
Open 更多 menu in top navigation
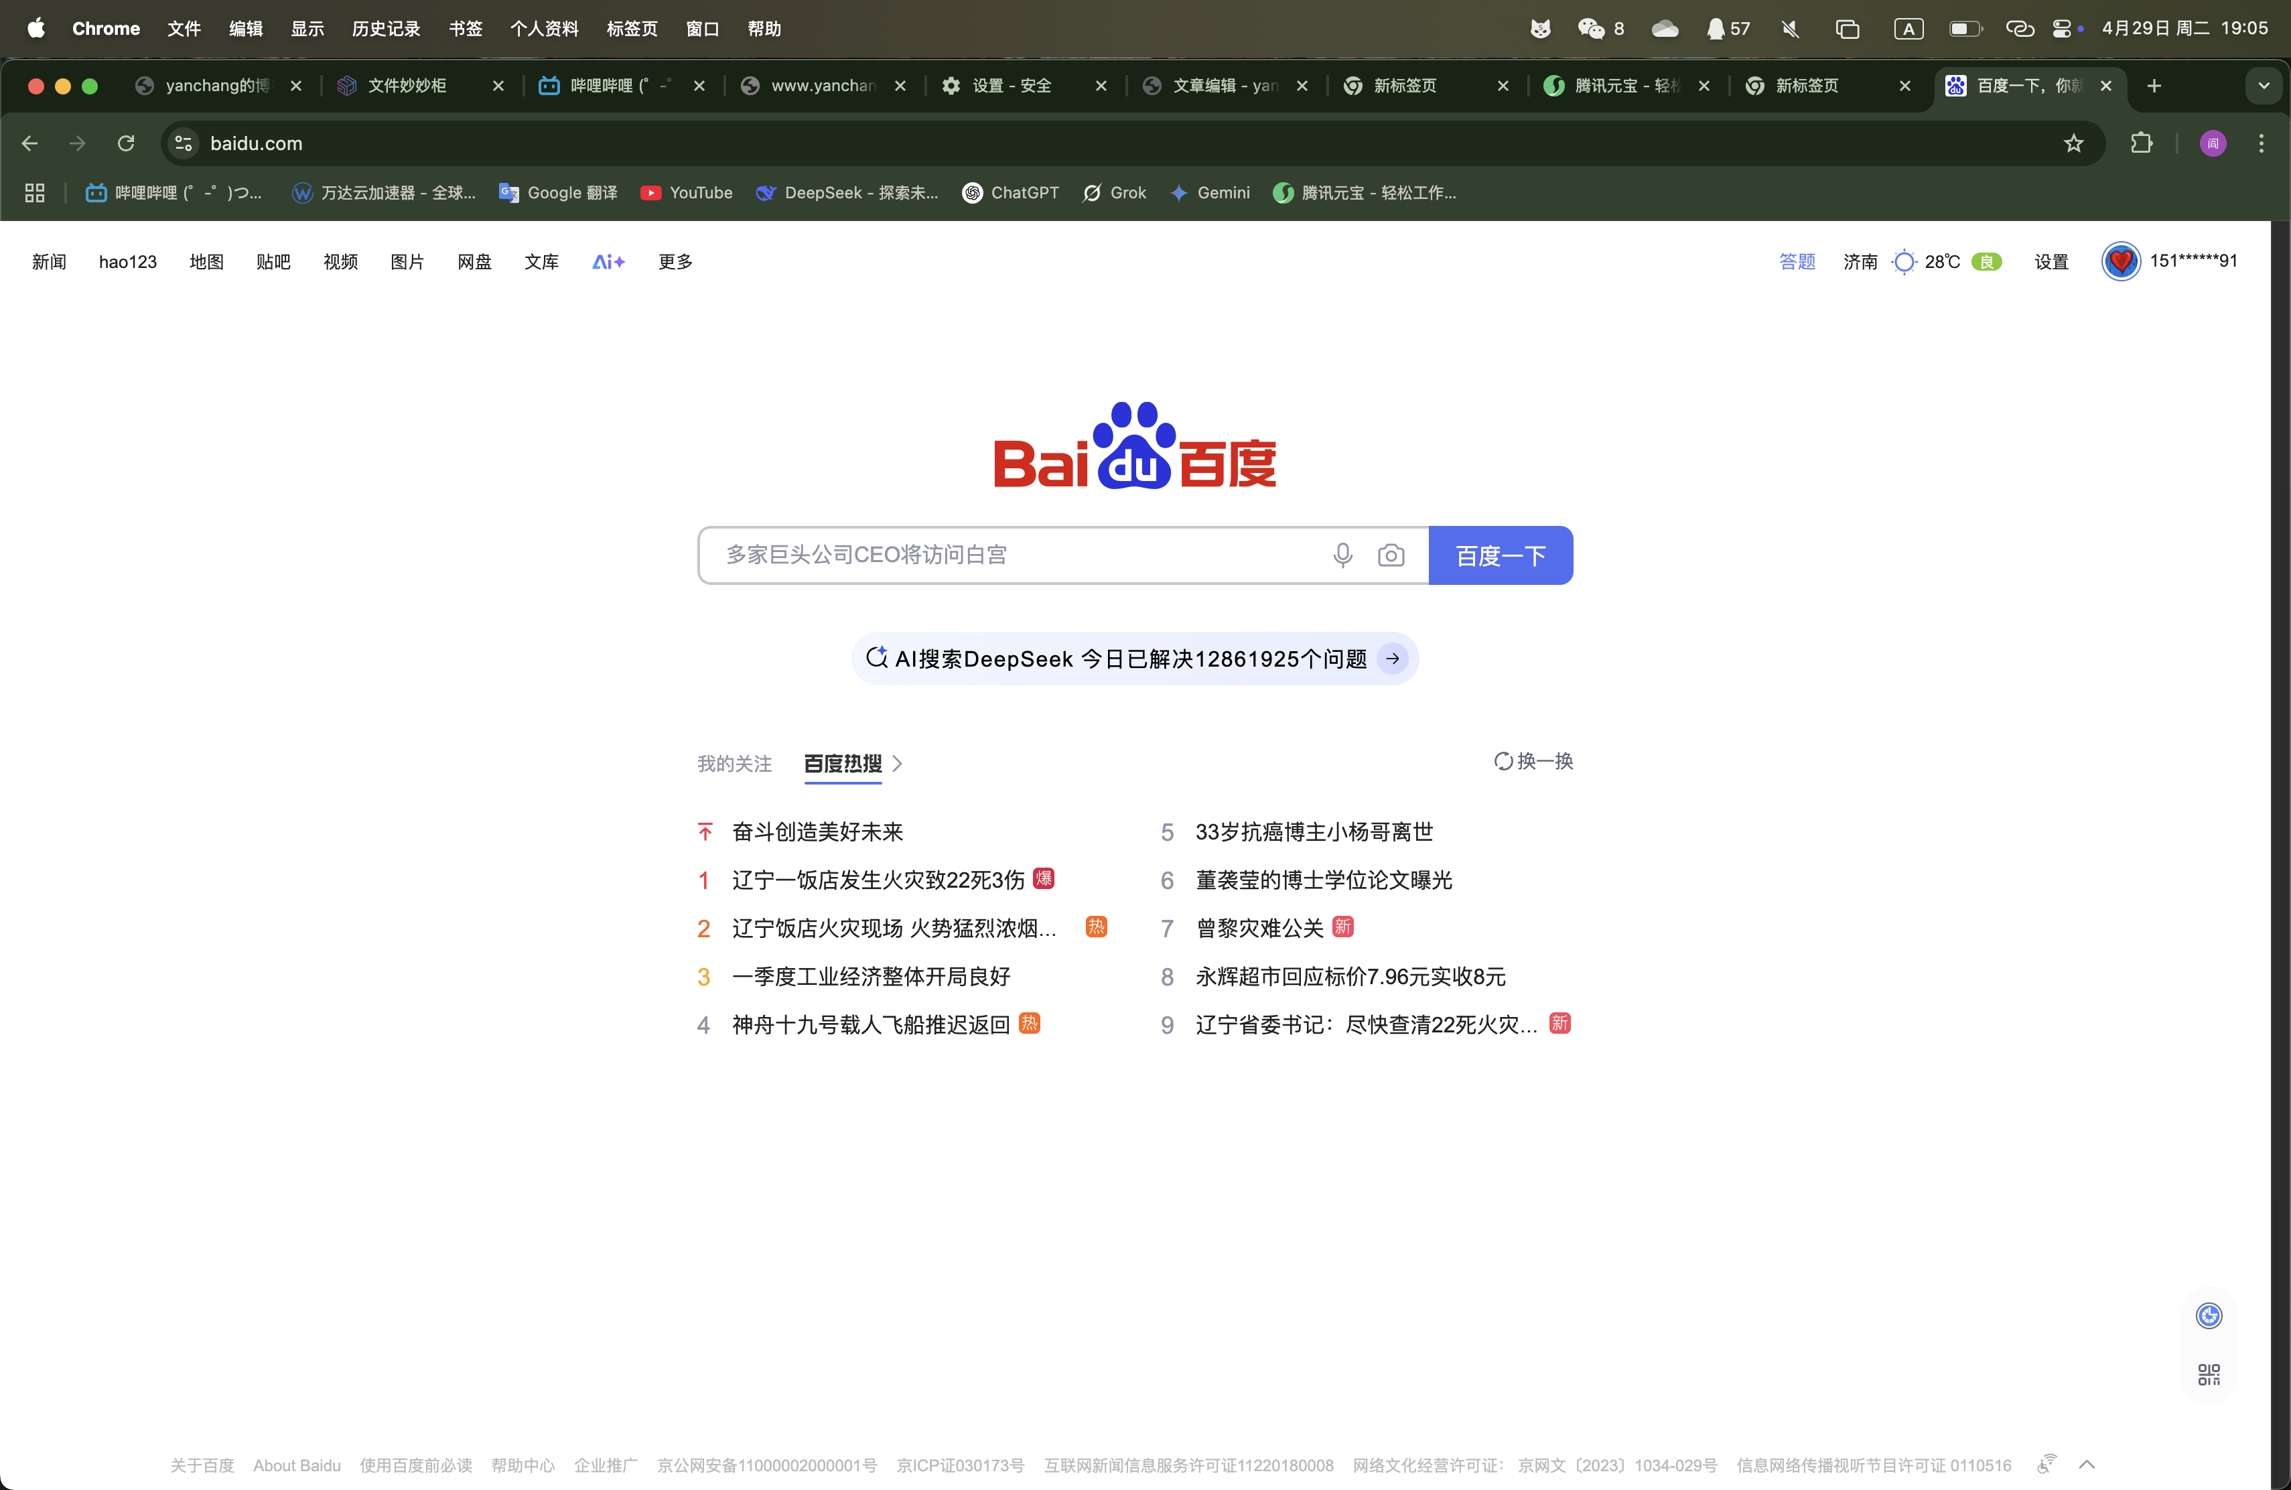[x=675, y=262]
